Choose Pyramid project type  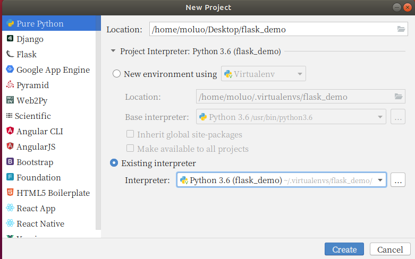[49, 84]
